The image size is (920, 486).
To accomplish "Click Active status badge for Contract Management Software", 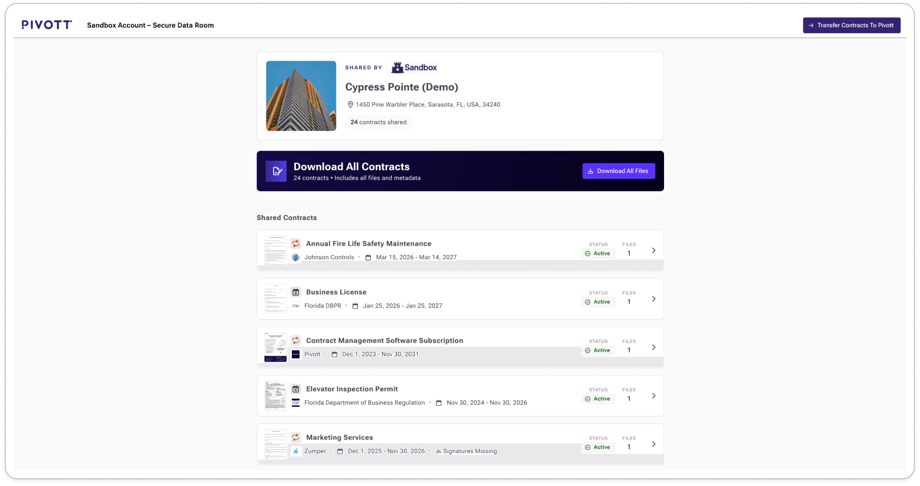I will [598, 351].
